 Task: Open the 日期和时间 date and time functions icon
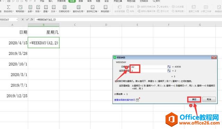[x=65, y=7]
